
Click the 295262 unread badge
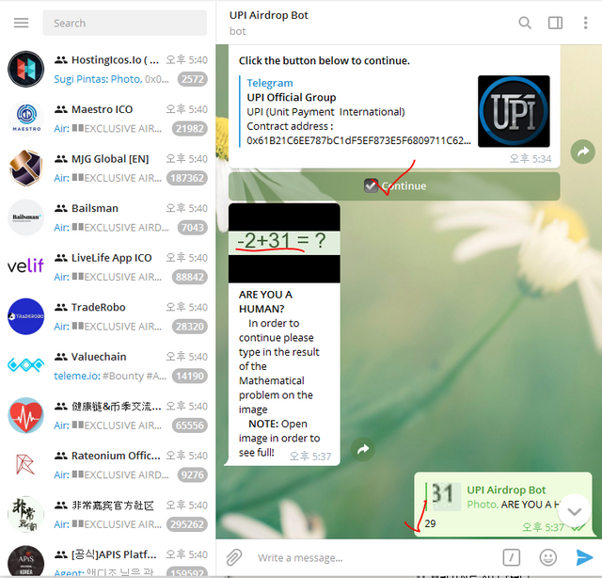click(187, 524)
